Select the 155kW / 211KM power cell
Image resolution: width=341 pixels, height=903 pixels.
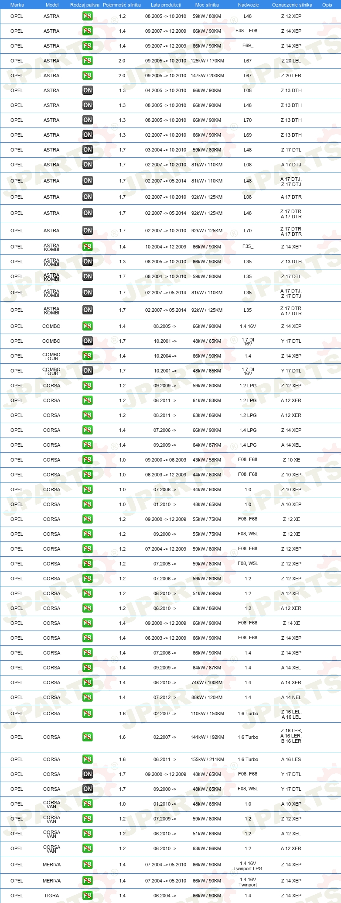click(207, 759)
